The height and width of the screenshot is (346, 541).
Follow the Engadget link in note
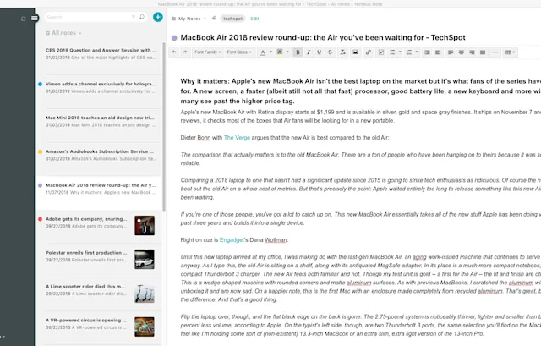click(x=232, y=240)
